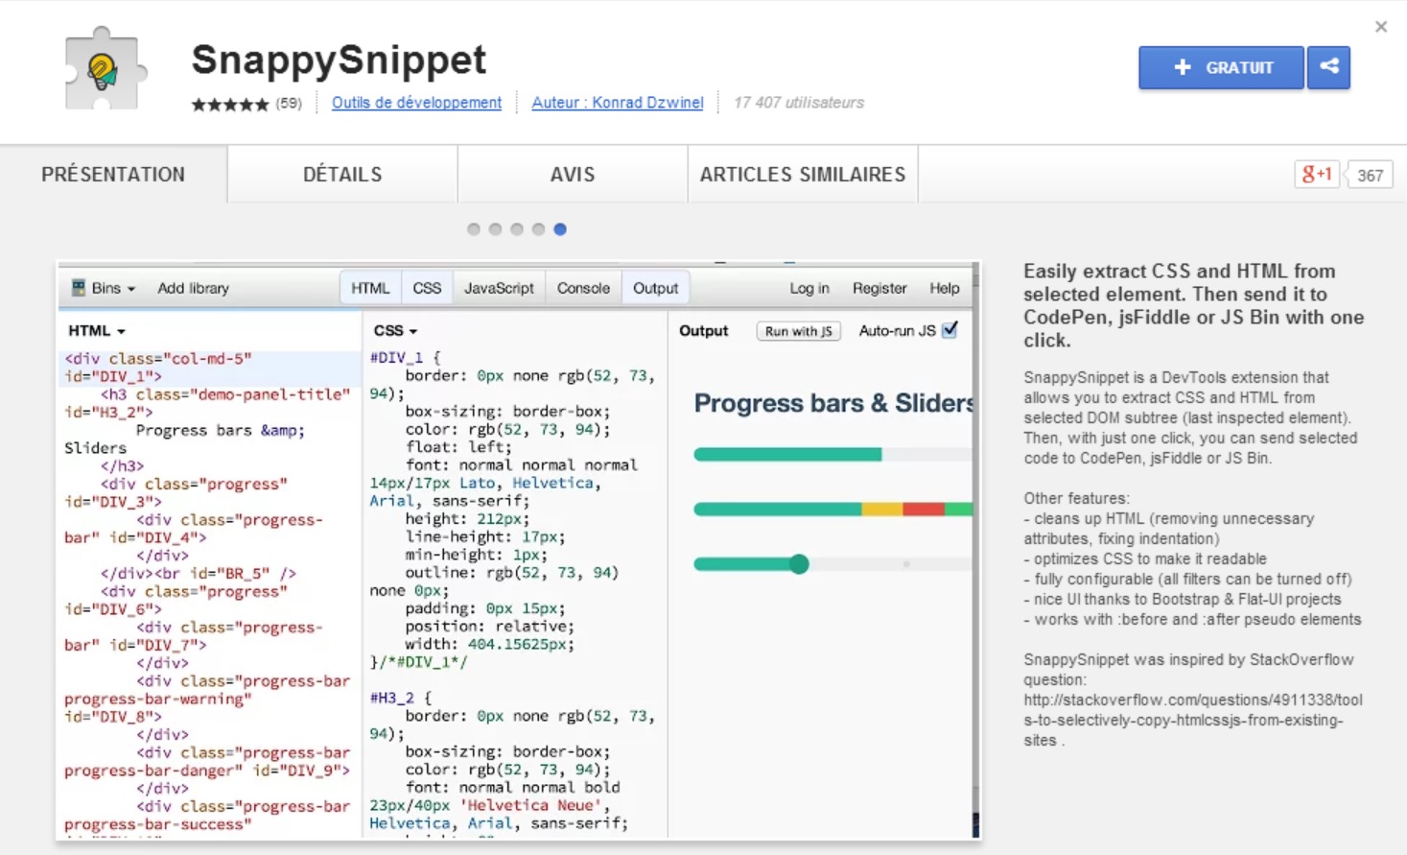Screen dimensions: 1407x855
Task: Open the Outils de développement category link
Action: point(416,103)
